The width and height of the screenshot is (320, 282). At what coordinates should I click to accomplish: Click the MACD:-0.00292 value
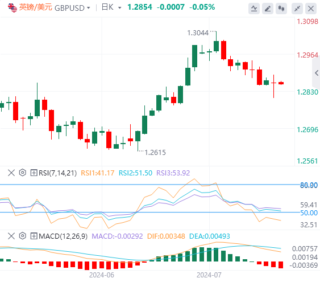click(117, 236)
